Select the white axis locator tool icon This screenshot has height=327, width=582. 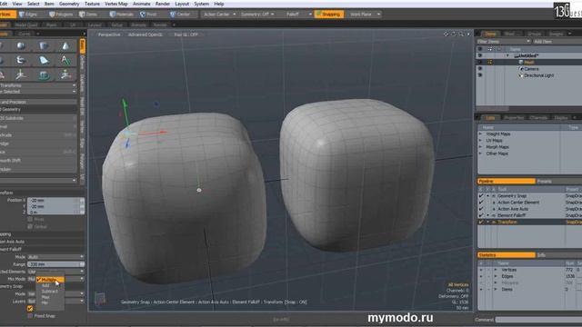pyautogui.click(x=21, y=74)
